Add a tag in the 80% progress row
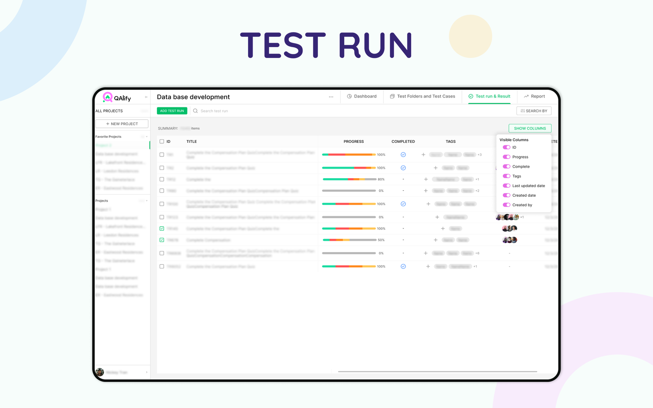Viewport: 653px width, 408px height. click(x=426, y=179)
